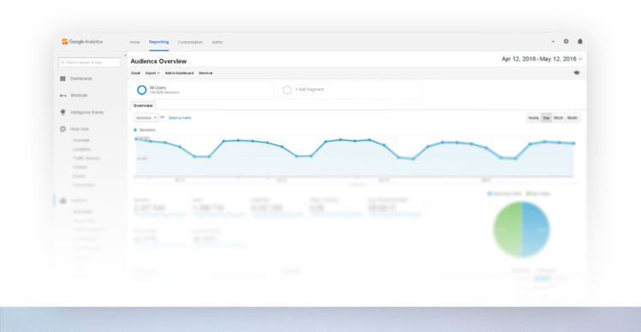Screen dimensions: 641x332
Task: Open notifications bell icon
Action: (x=579, y=41)
